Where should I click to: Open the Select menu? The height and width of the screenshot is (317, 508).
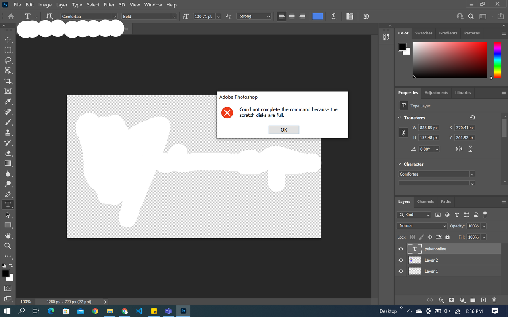(x=93, y=5)
